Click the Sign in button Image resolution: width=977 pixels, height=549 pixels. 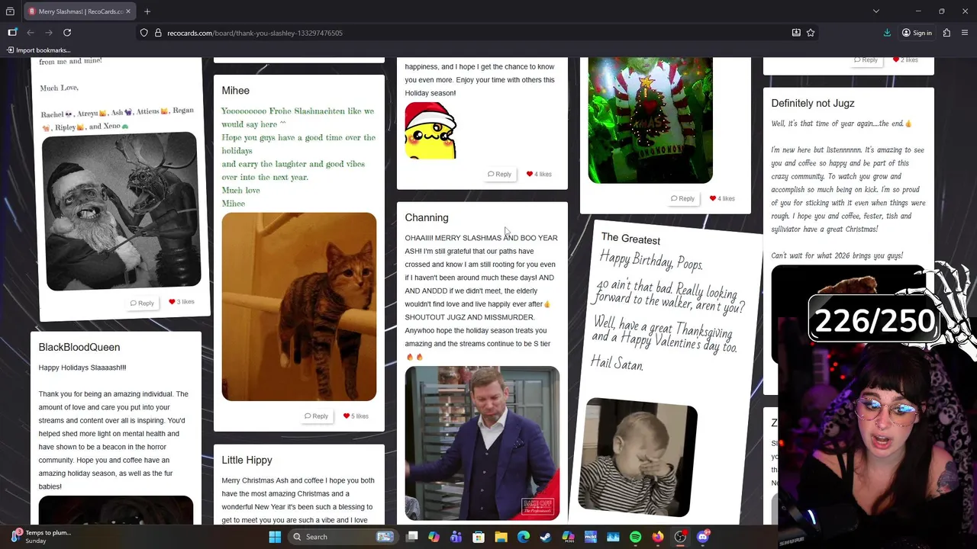tap(917, 33)
